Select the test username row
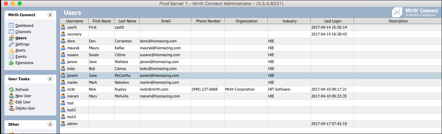This screenshot has height=134, width=442. [251, 103]
